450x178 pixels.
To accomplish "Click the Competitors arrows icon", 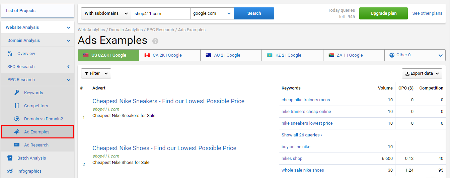I will [17, 106].
